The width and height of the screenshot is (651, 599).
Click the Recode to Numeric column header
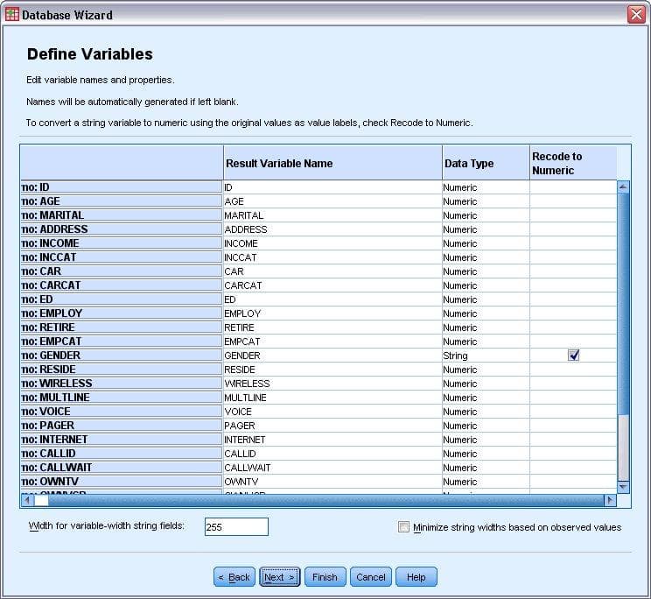pos(572,163)
